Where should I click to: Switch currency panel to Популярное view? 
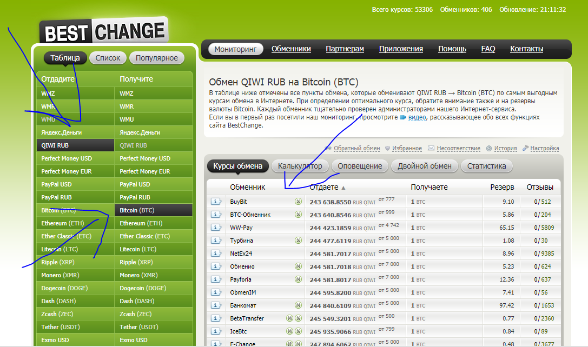157,58
